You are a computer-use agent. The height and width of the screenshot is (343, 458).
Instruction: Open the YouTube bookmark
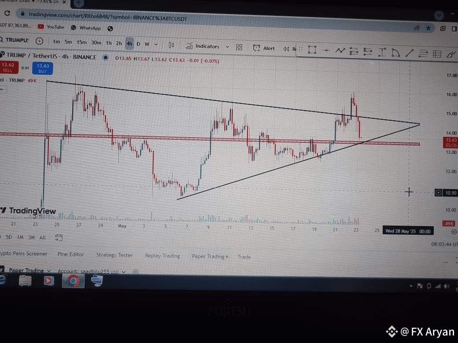(x=51, y=27)
